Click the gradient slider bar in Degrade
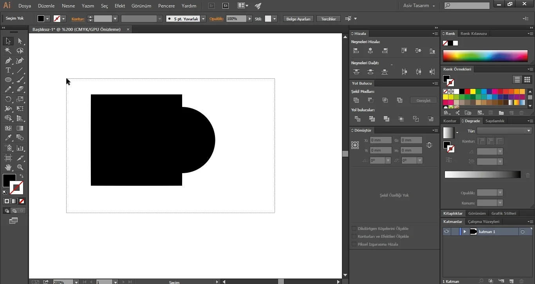The image size is (535, 284). point(483,175)
